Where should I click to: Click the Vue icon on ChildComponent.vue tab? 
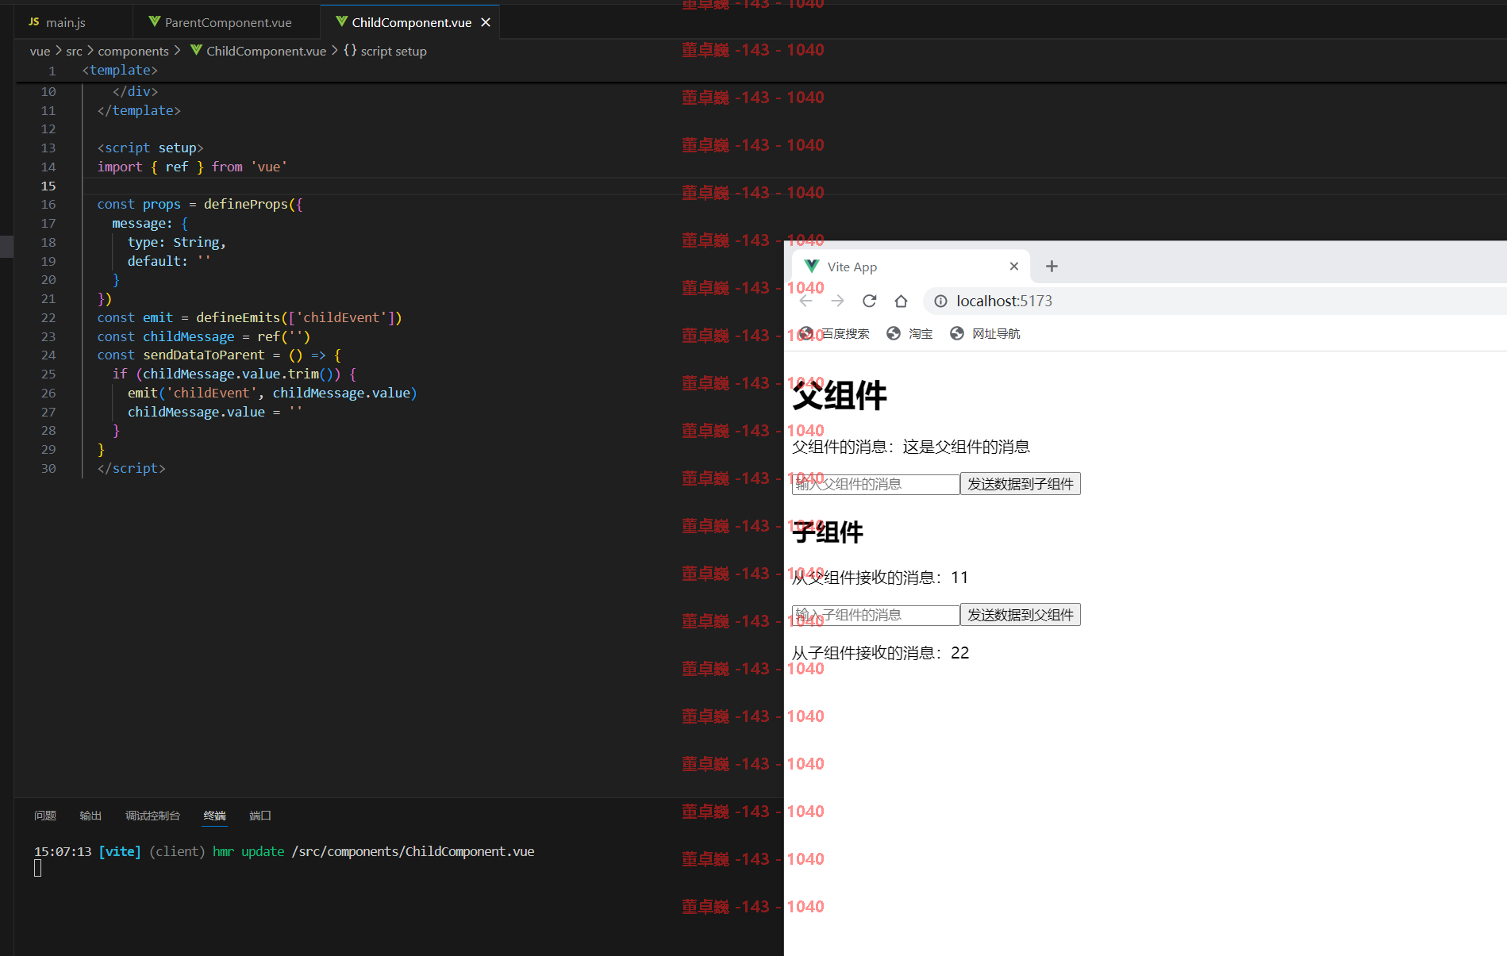tap(341, 22)
